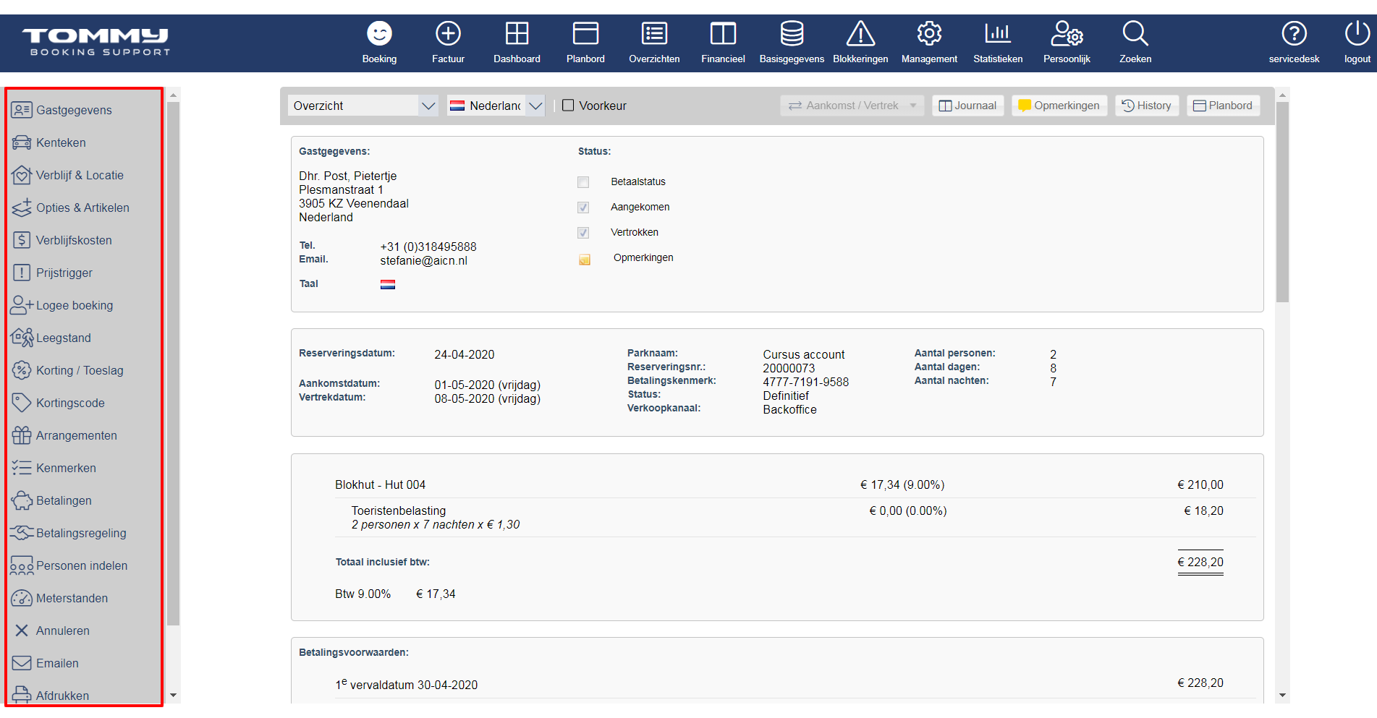Open the Overzichten list icon
The width and height of the screenshot is (1377, 718).
click(654, 33)
